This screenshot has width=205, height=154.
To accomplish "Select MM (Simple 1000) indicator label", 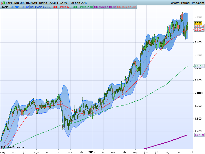I will click(105, 7).
